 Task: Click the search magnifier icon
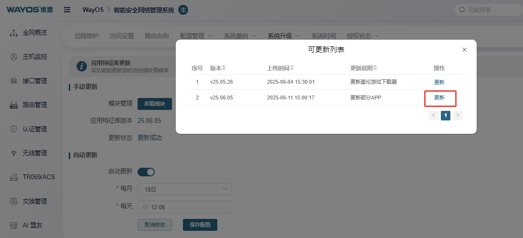tap(462, 10)
